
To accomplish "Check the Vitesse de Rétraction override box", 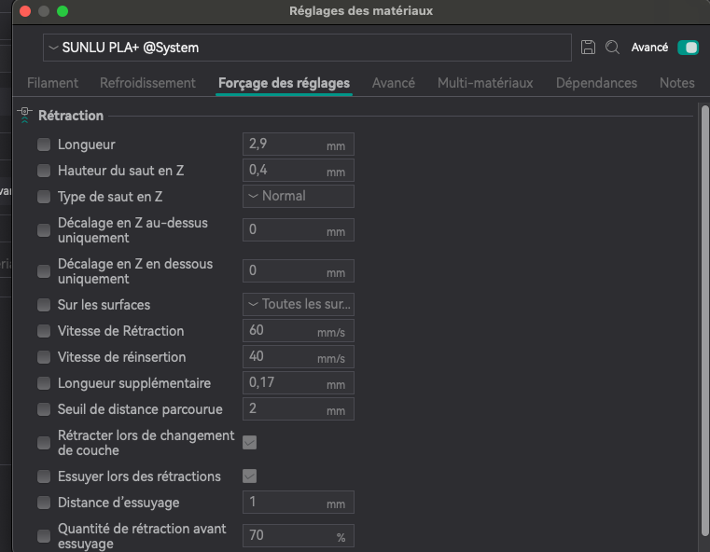I will click(x=44, y=331).
